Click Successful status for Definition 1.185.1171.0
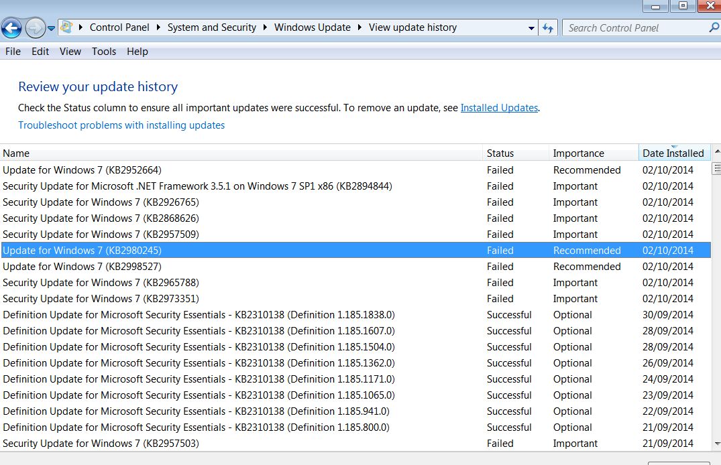The image size is (721, 465). (x=509, y=379)
